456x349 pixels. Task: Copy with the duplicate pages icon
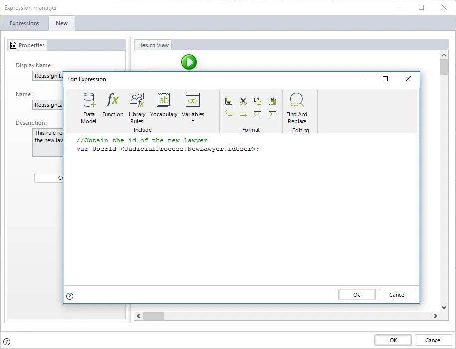257,101
